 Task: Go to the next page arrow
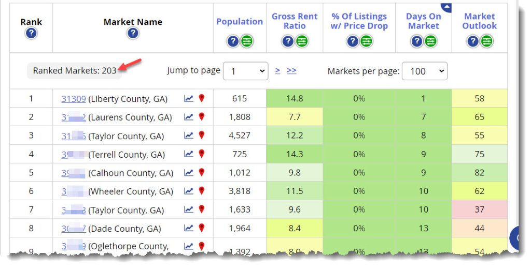click(x=278, y=70)
